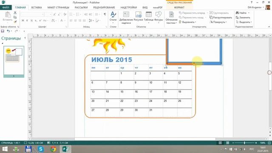Toggle paragraph marks ¶ display
272x153 pixels.
point(105,14)
